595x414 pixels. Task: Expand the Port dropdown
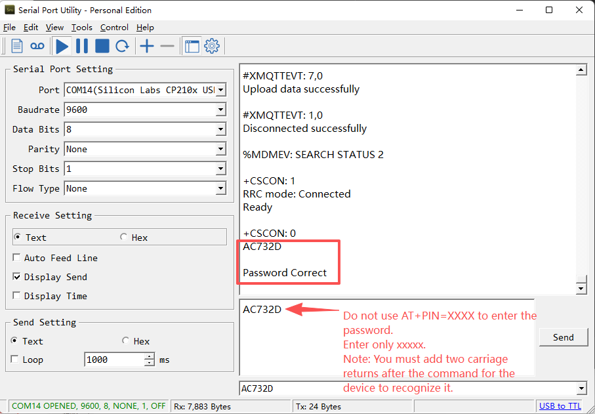[220, 91]
